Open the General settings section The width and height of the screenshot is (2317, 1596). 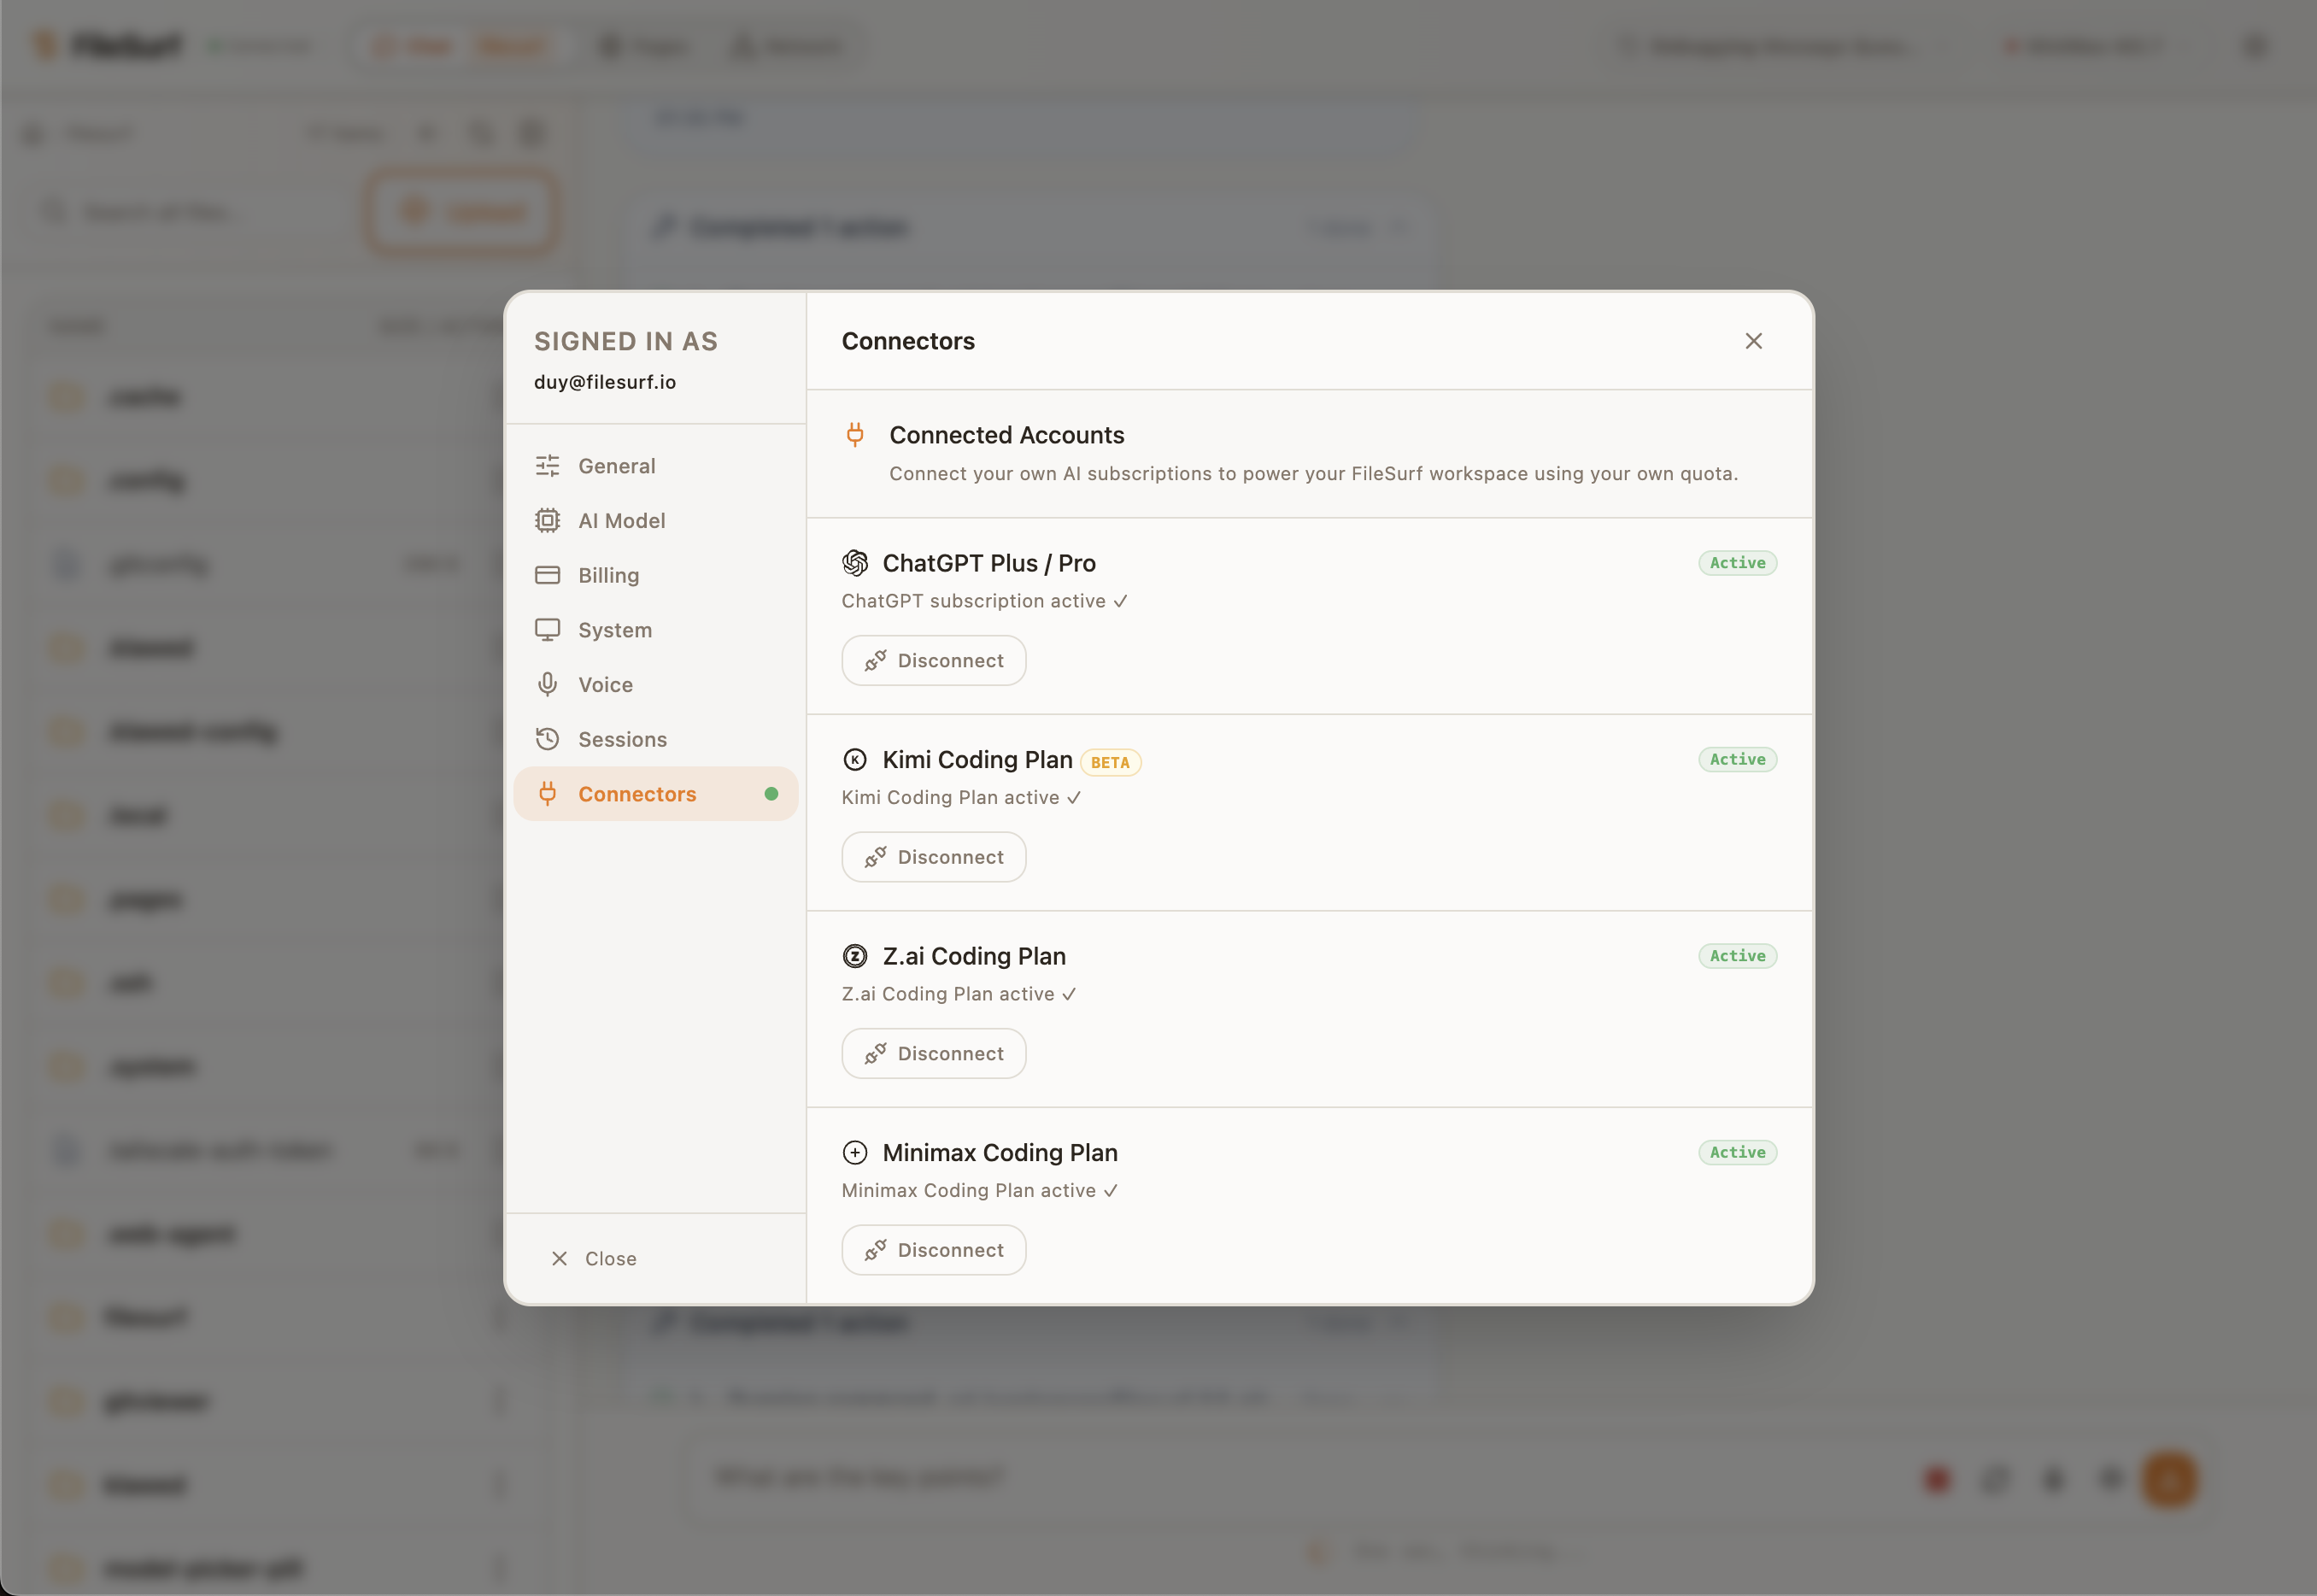click(x=616, y=466)
